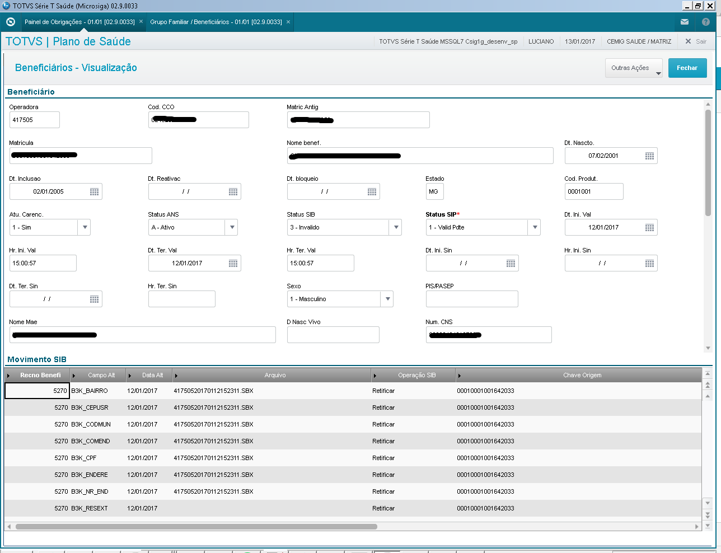
Task: Click the arrow on Operação SIB column header
Action: 375,376
